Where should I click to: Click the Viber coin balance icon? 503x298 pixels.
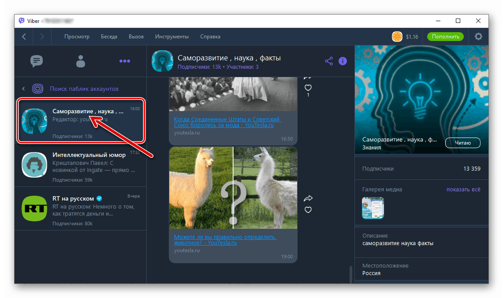coord(397,37)
